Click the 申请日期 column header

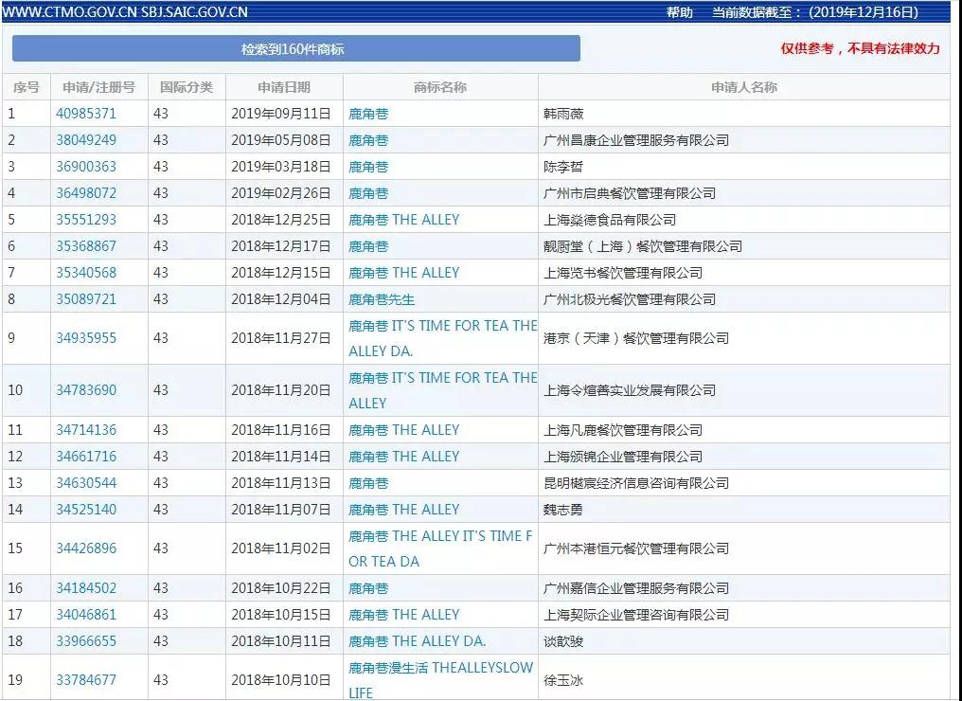[x=284, y=87]
